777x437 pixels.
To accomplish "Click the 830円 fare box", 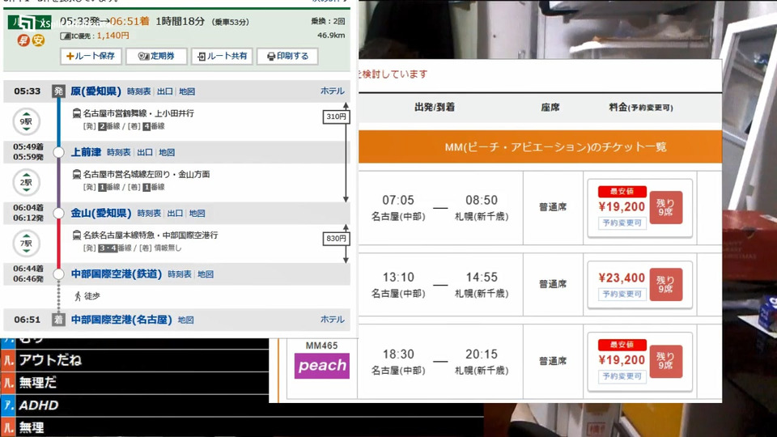I will click(336, 238).
